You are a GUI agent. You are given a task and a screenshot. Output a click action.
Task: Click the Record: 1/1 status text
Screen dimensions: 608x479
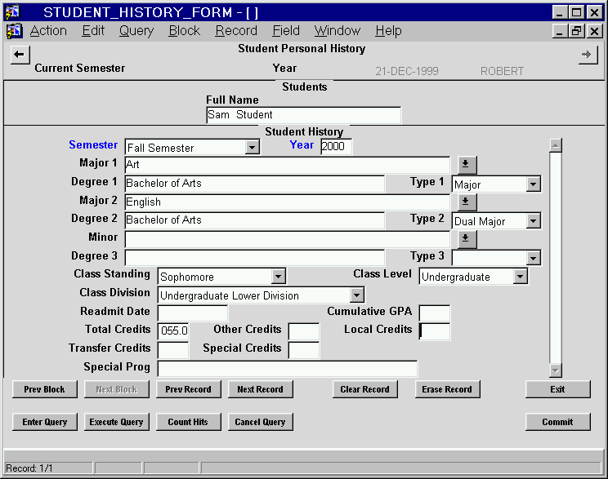pyautogui.click(x=29, y=468)
